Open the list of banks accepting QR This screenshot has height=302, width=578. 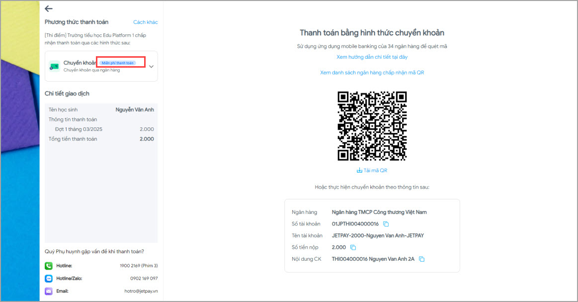(372, 73)
